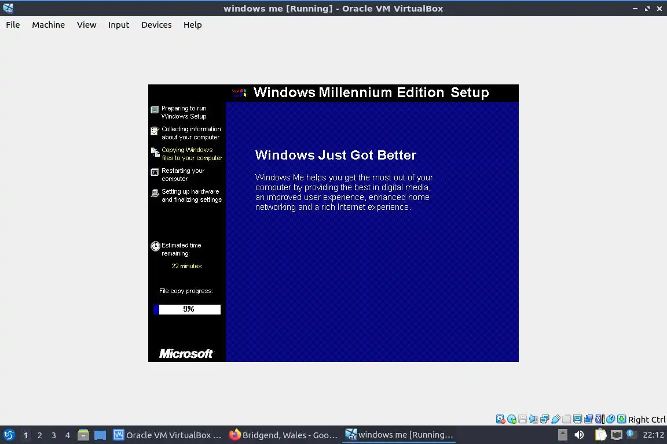Open the Input menu

[x=119, y=25]
